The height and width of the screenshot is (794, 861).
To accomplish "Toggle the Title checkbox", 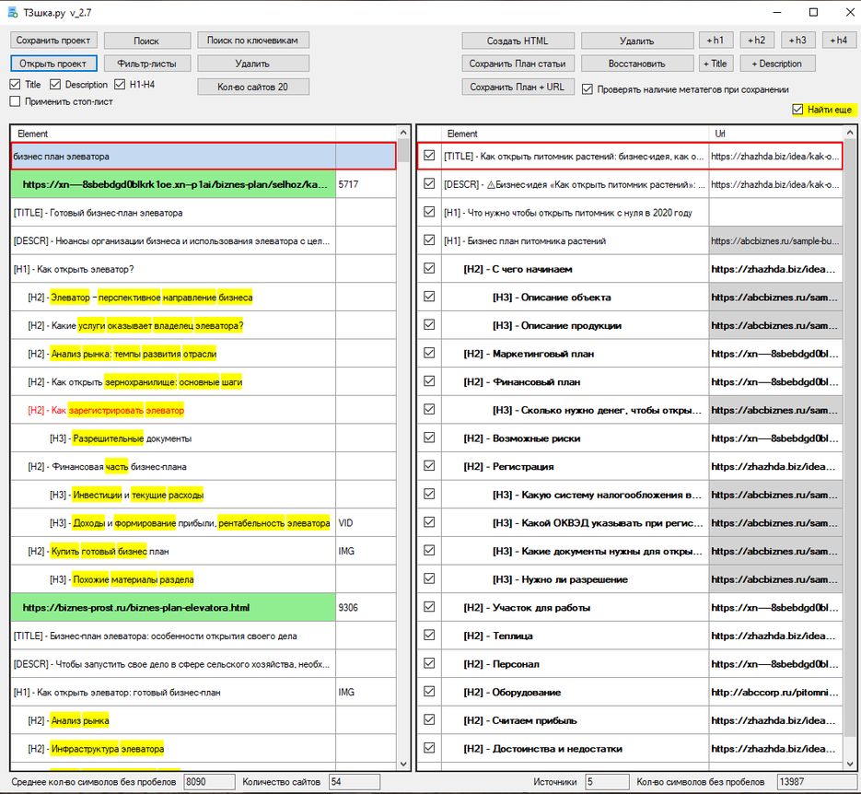I will (16, 85).
